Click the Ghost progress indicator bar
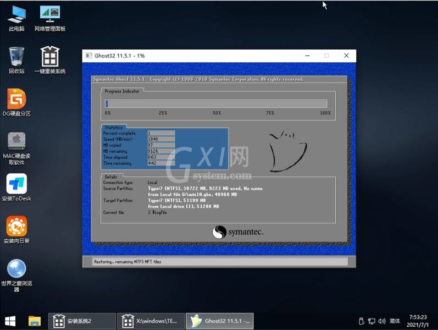The height and width of the screenshot is (330, 438). 216,104
